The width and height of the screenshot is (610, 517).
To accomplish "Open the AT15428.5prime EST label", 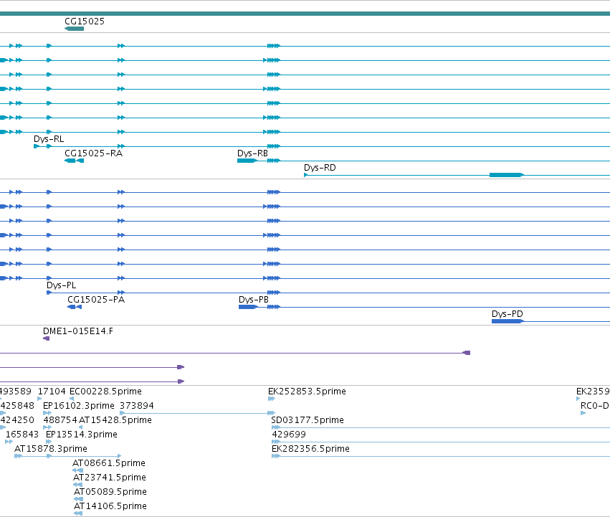I will tap(115, 420).
